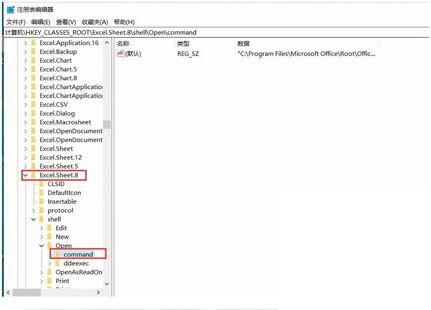Collapse the Excel.Sheet.8 key
Image resolution: width=431 pixels, height=310 pixels.
tap(26, 175)
